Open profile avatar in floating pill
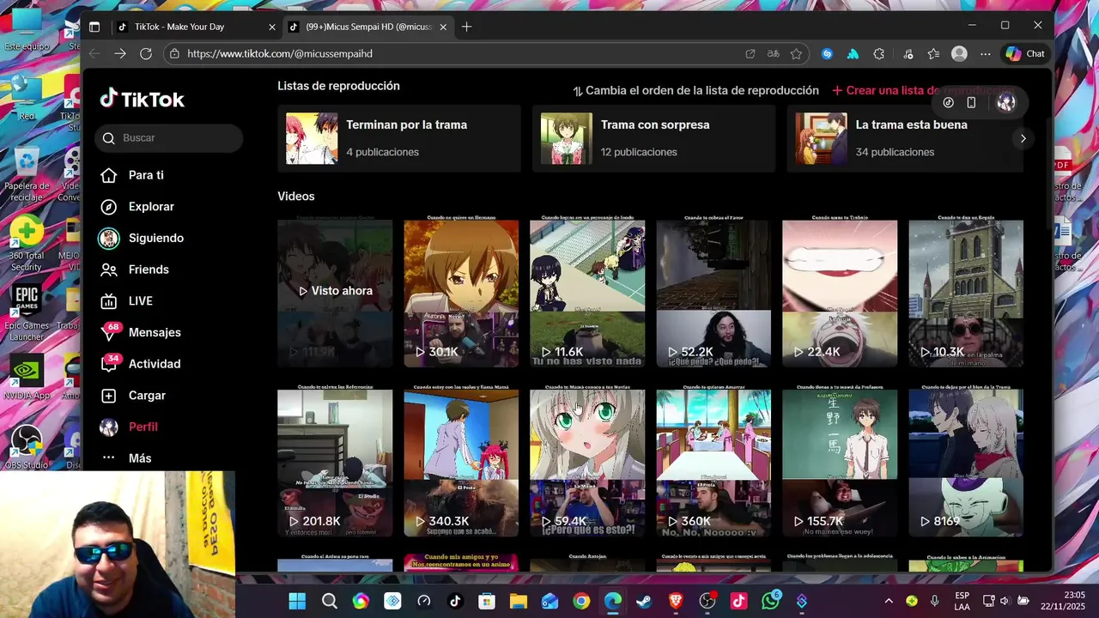 (x=1006, y=103)
